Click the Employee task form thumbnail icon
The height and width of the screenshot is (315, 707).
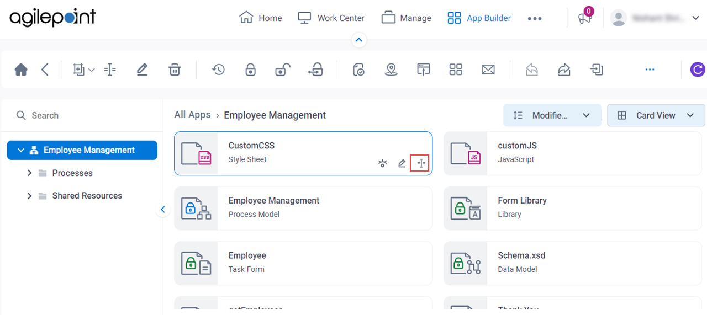196,263
